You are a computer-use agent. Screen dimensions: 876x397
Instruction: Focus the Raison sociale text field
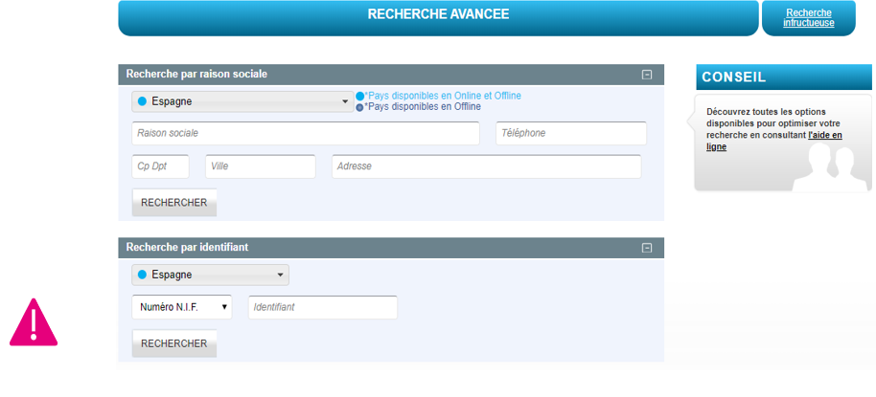click(305, 134)
